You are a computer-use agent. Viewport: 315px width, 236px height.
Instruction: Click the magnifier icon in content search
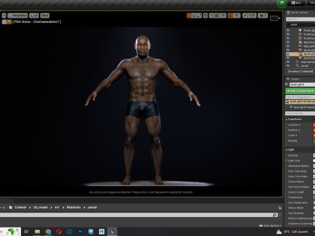pos(275,215)
